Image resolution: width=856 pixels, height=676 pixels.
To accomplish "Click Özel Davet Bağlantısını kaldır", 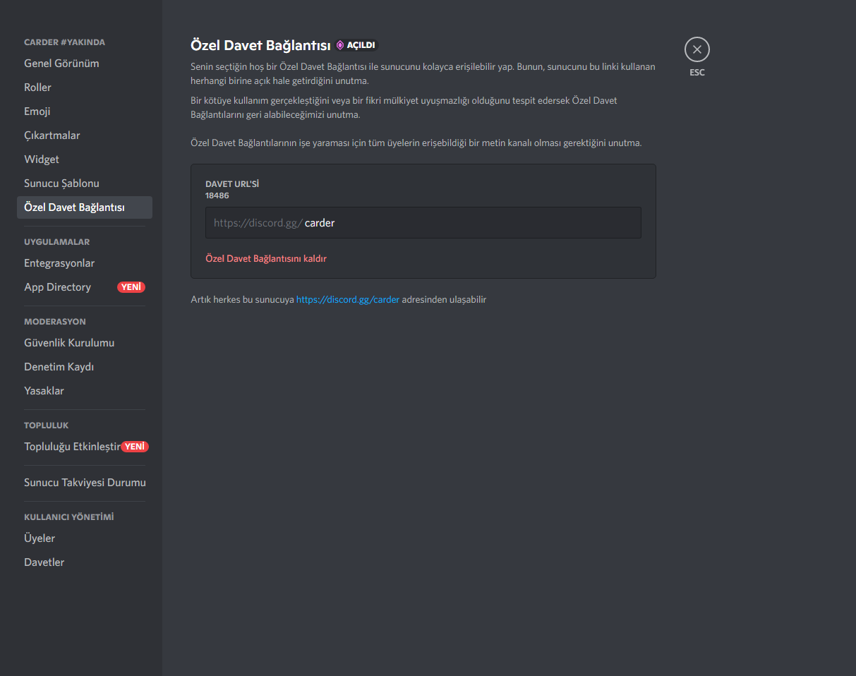I will [x=266, y=258].
